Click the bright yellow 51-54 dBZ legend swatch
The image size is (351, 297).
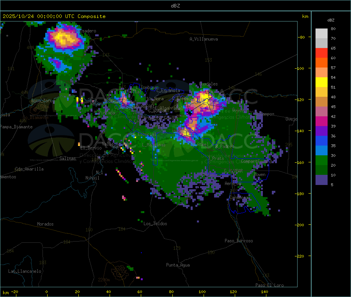tap(321, 82)
